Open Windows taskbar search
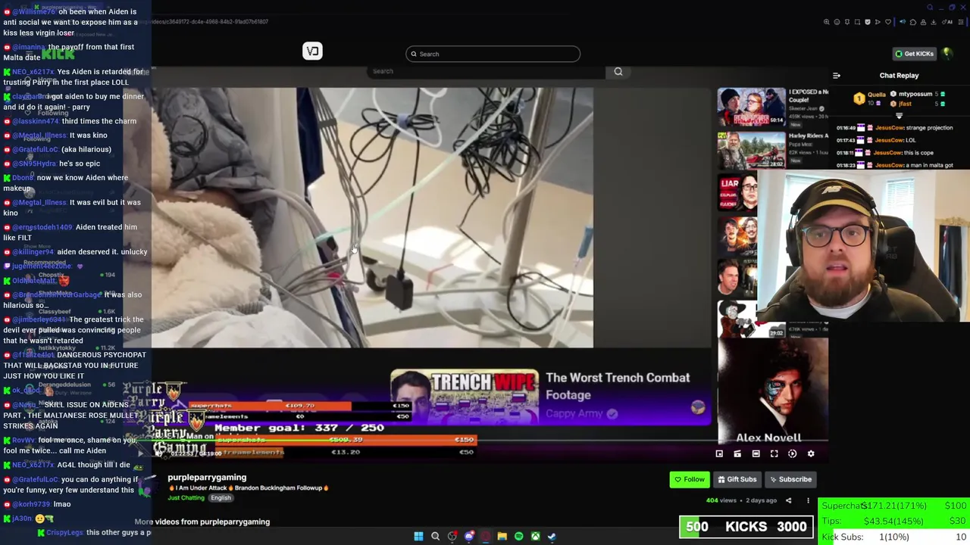Image resolution: width=970 pixels, height=545 pixels. tap(435, 536)
